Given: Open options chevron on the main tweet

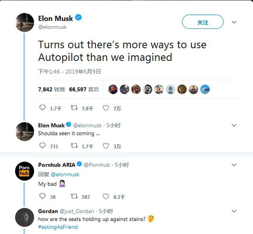Looking at the screenshot, I should 234,22.
